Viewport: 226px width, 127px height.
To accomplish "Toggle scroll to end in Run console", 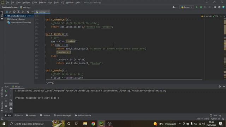I will (11, 104).
